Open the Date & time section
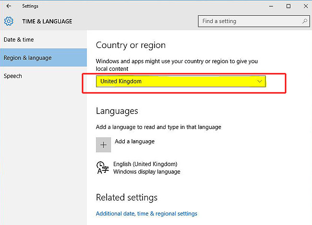The image size is (312, 225). (19, 40)
